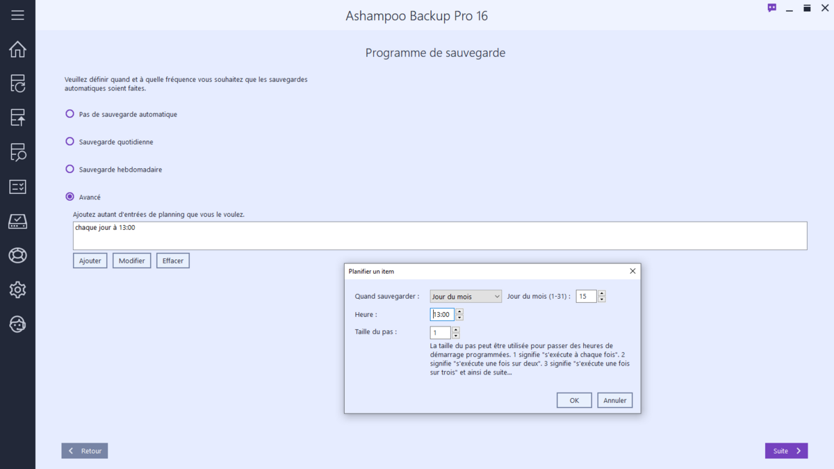Click the Effacer button

(x=173, y=261)
